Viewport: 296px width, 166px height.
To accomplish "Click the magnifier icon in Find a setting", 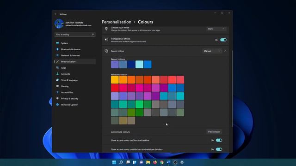I will coord(92,35).
